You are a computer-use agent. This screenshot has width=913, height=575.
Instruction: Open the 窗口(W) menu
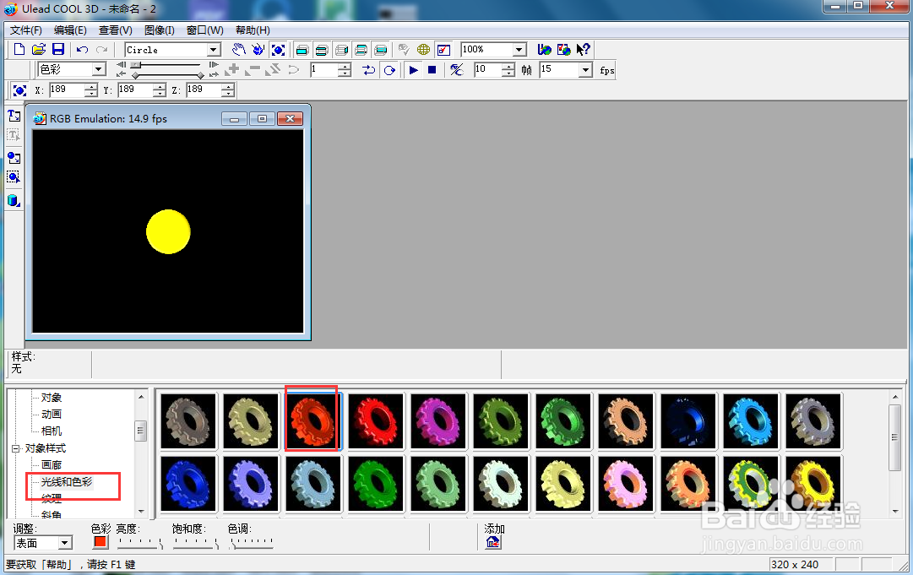(x=205, y=30)
